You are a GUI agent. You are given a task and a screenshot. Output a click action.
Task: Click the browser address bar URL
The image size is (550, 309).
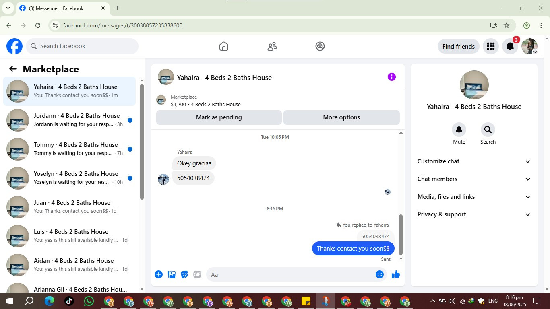coord(123,25)
